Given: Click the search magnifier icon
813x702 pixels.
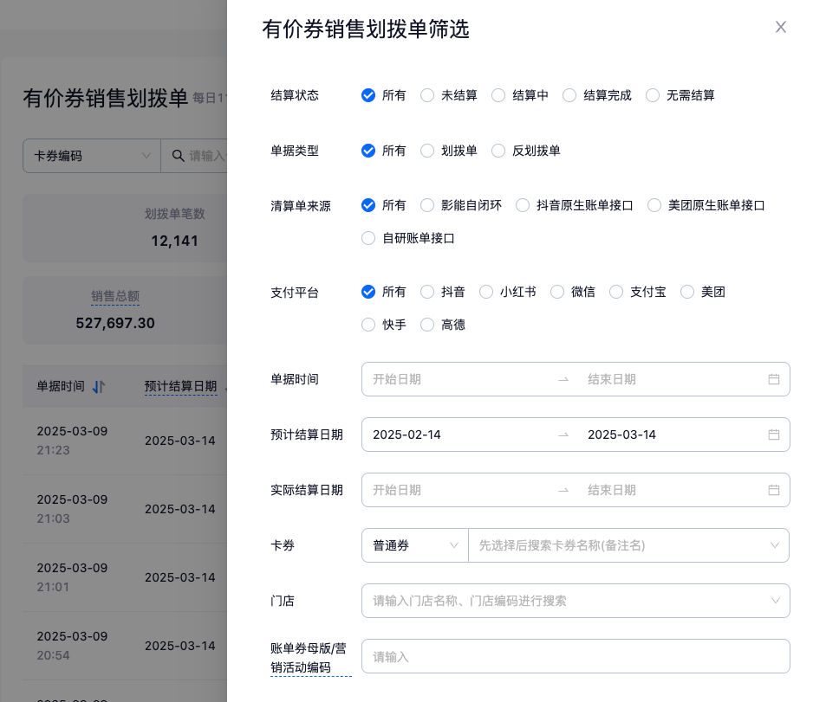Looking at the screenshot, I should (x=178, y=156).
